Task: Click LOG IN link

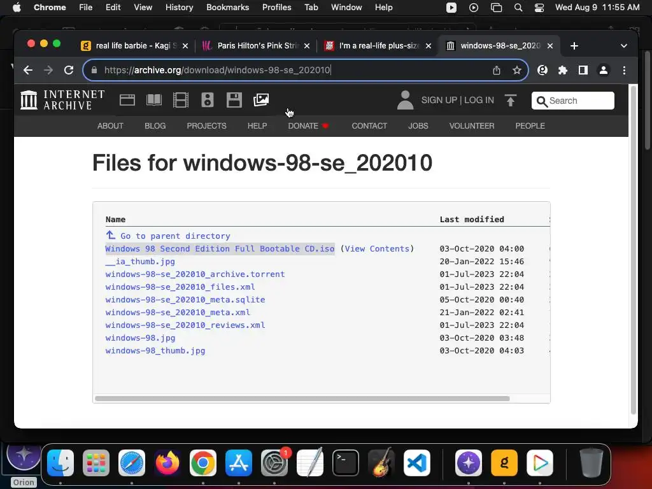Action: (479, 100)
